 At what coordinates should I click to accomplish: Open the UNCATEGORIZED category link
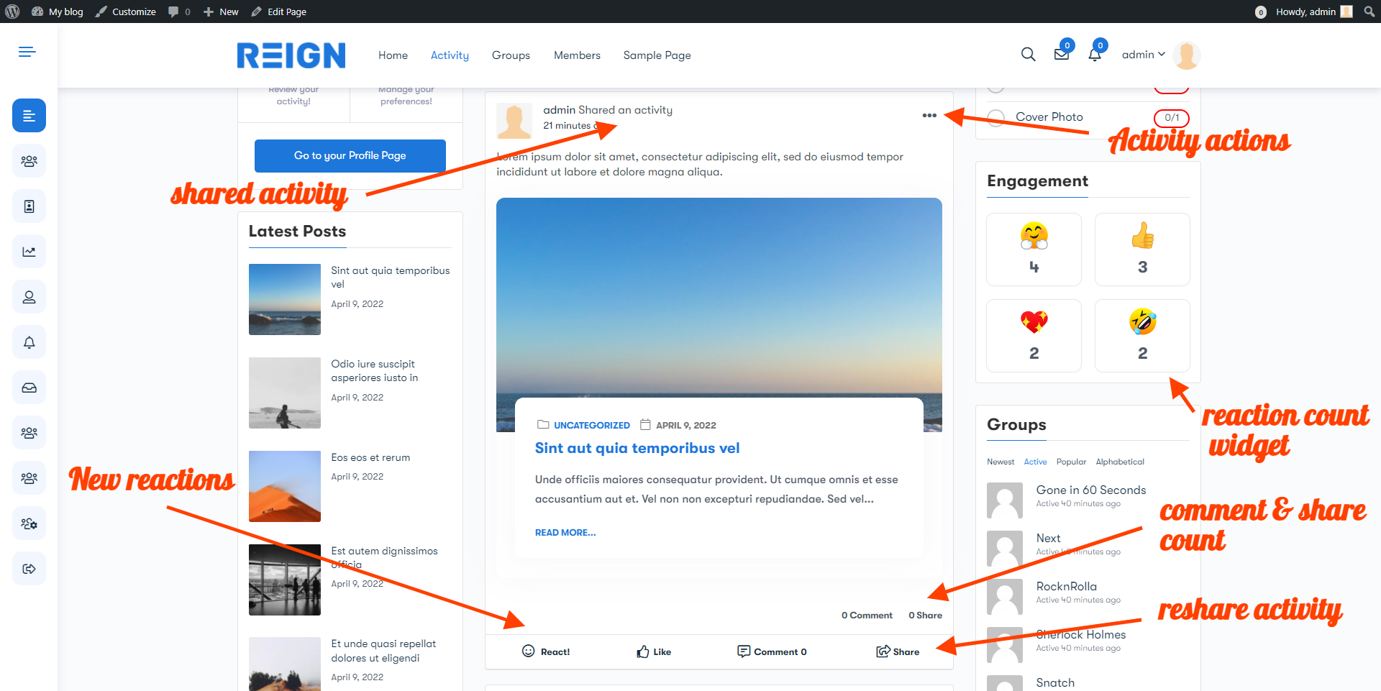(x=591, y=426)
